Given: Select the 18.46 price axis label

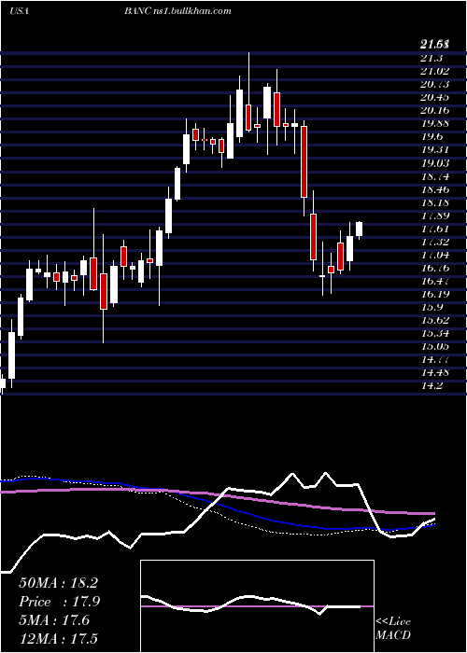Looking at the screenshot, I should point(433,189).
